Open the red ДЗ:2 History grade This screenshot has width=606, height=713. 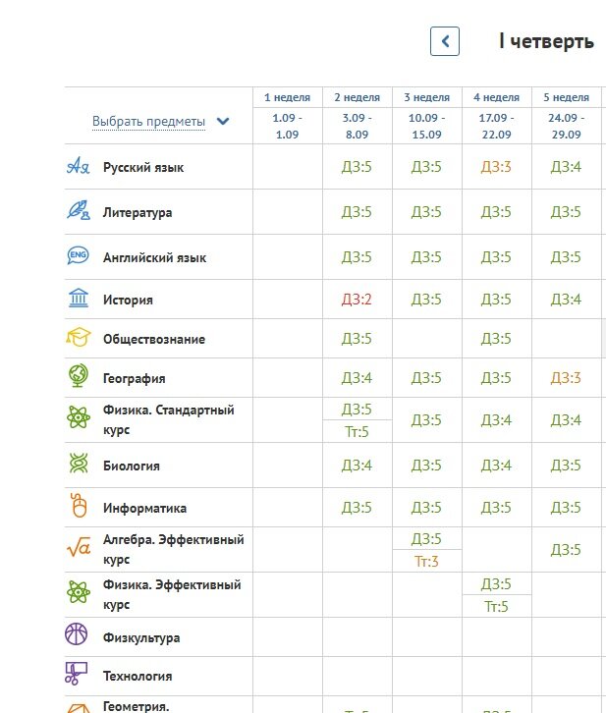coord(357,300)
